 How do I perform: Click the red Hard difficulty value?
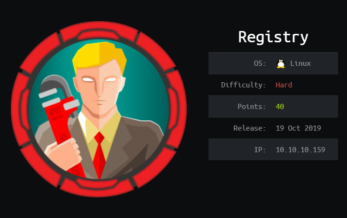point(284,85)
